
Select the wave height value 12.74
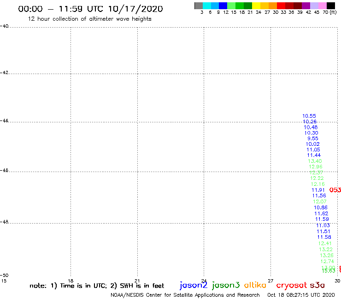[327, 262]
